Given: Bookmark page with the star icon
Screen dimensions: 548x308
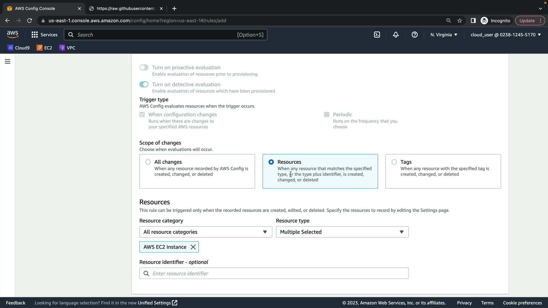Looking at the screenshot, I should [x=460, y=21].
